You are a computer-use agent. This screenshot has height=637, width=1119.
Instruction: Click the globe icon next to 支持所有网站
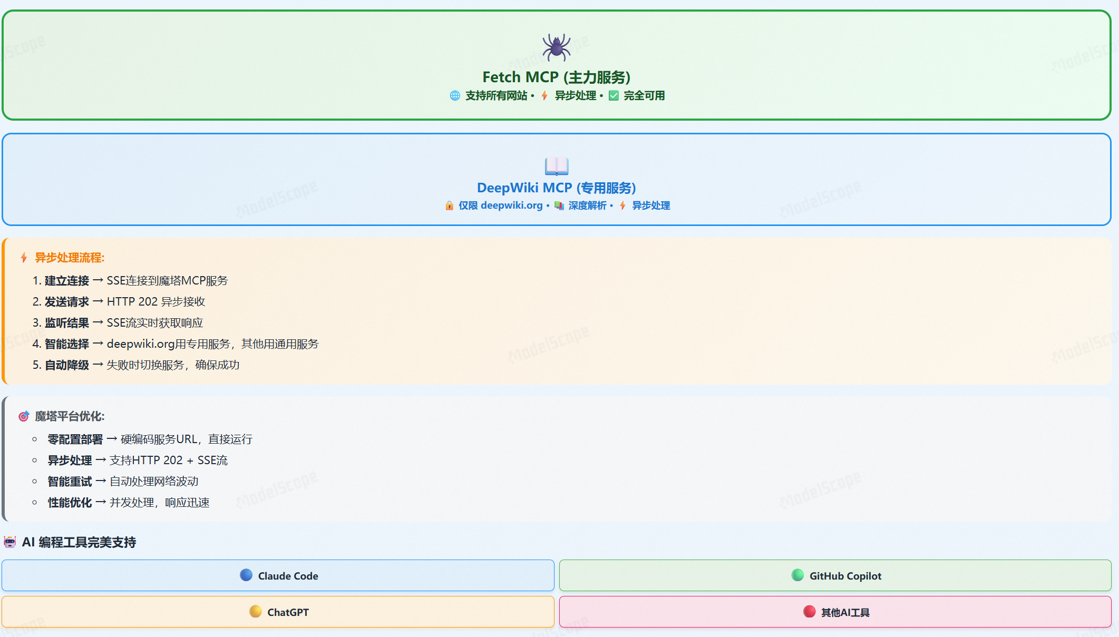click(x=455, y=95)
